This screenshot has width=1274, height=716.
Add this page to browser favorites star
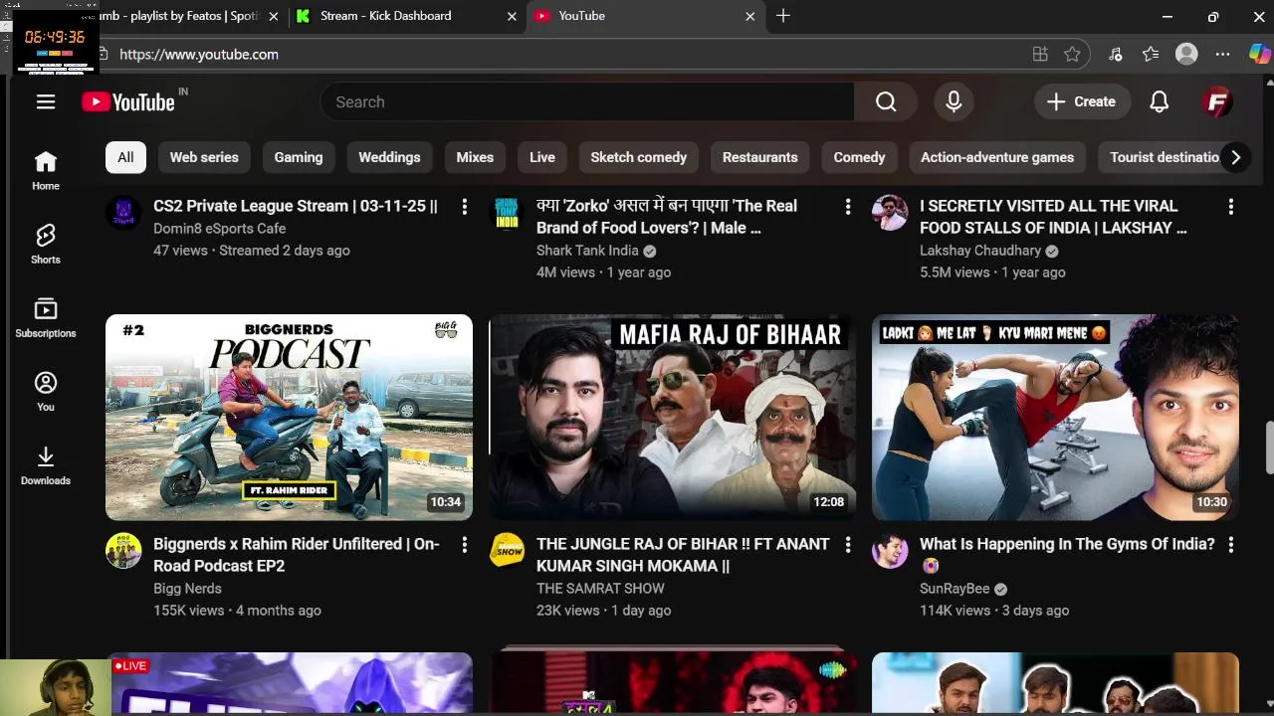tap(1072, 55)
